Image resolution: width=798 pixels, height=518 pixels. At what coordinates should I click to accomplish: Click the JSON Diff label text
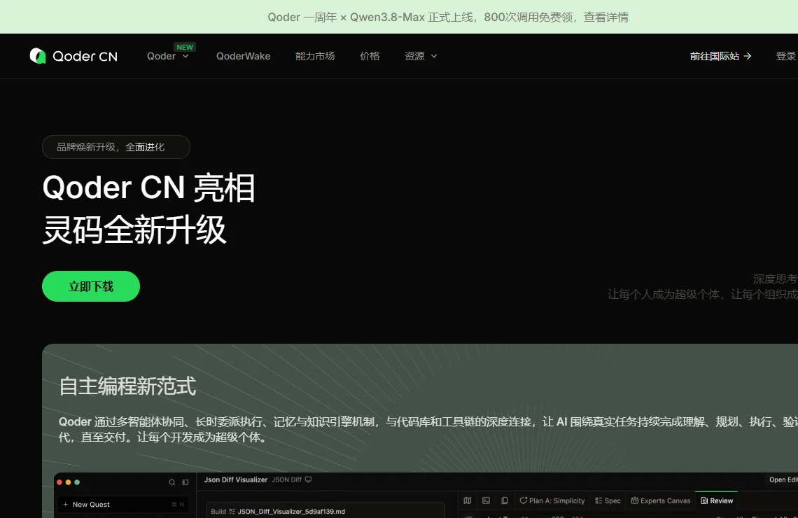point(286,479)
